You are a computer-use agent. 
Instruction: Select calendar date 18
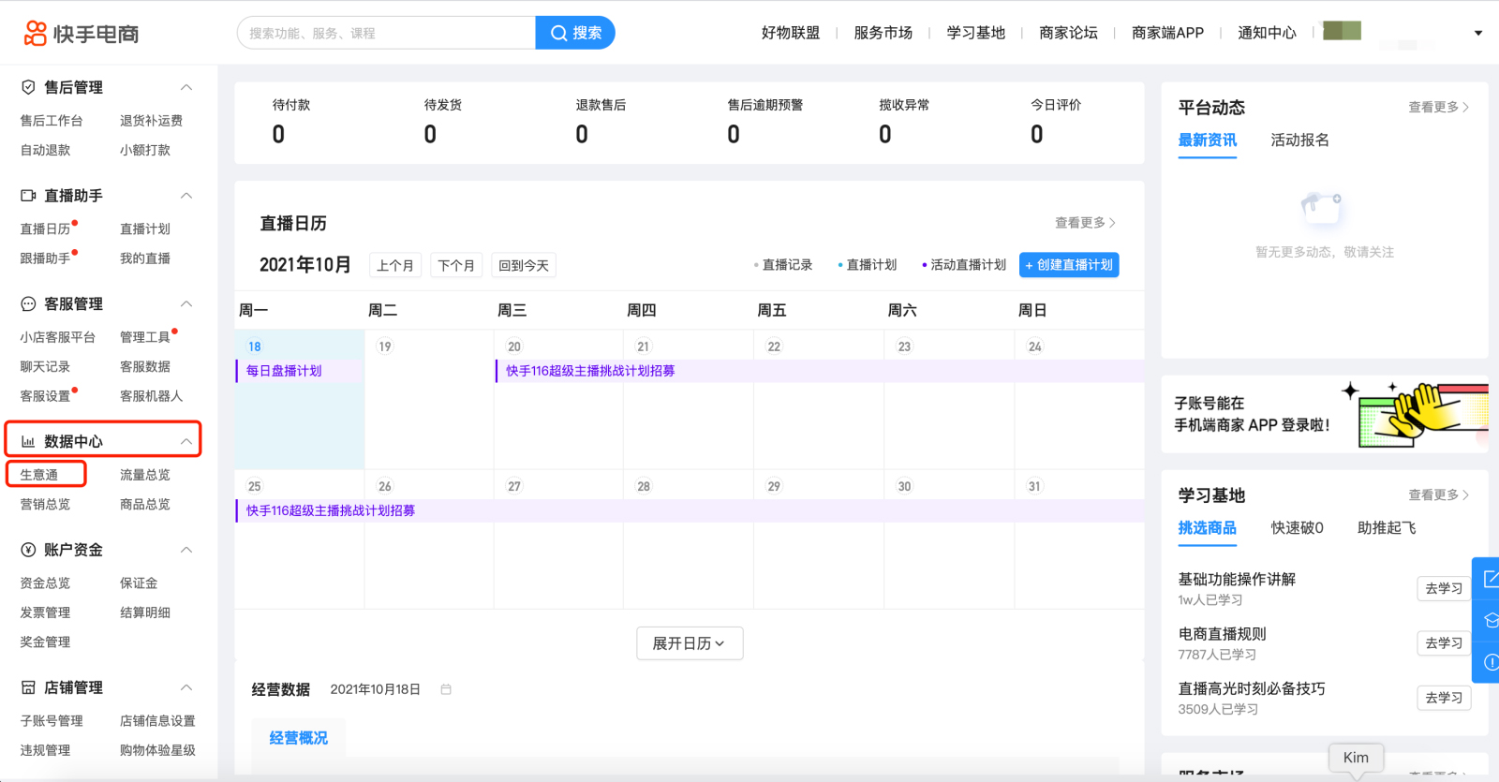255,347
